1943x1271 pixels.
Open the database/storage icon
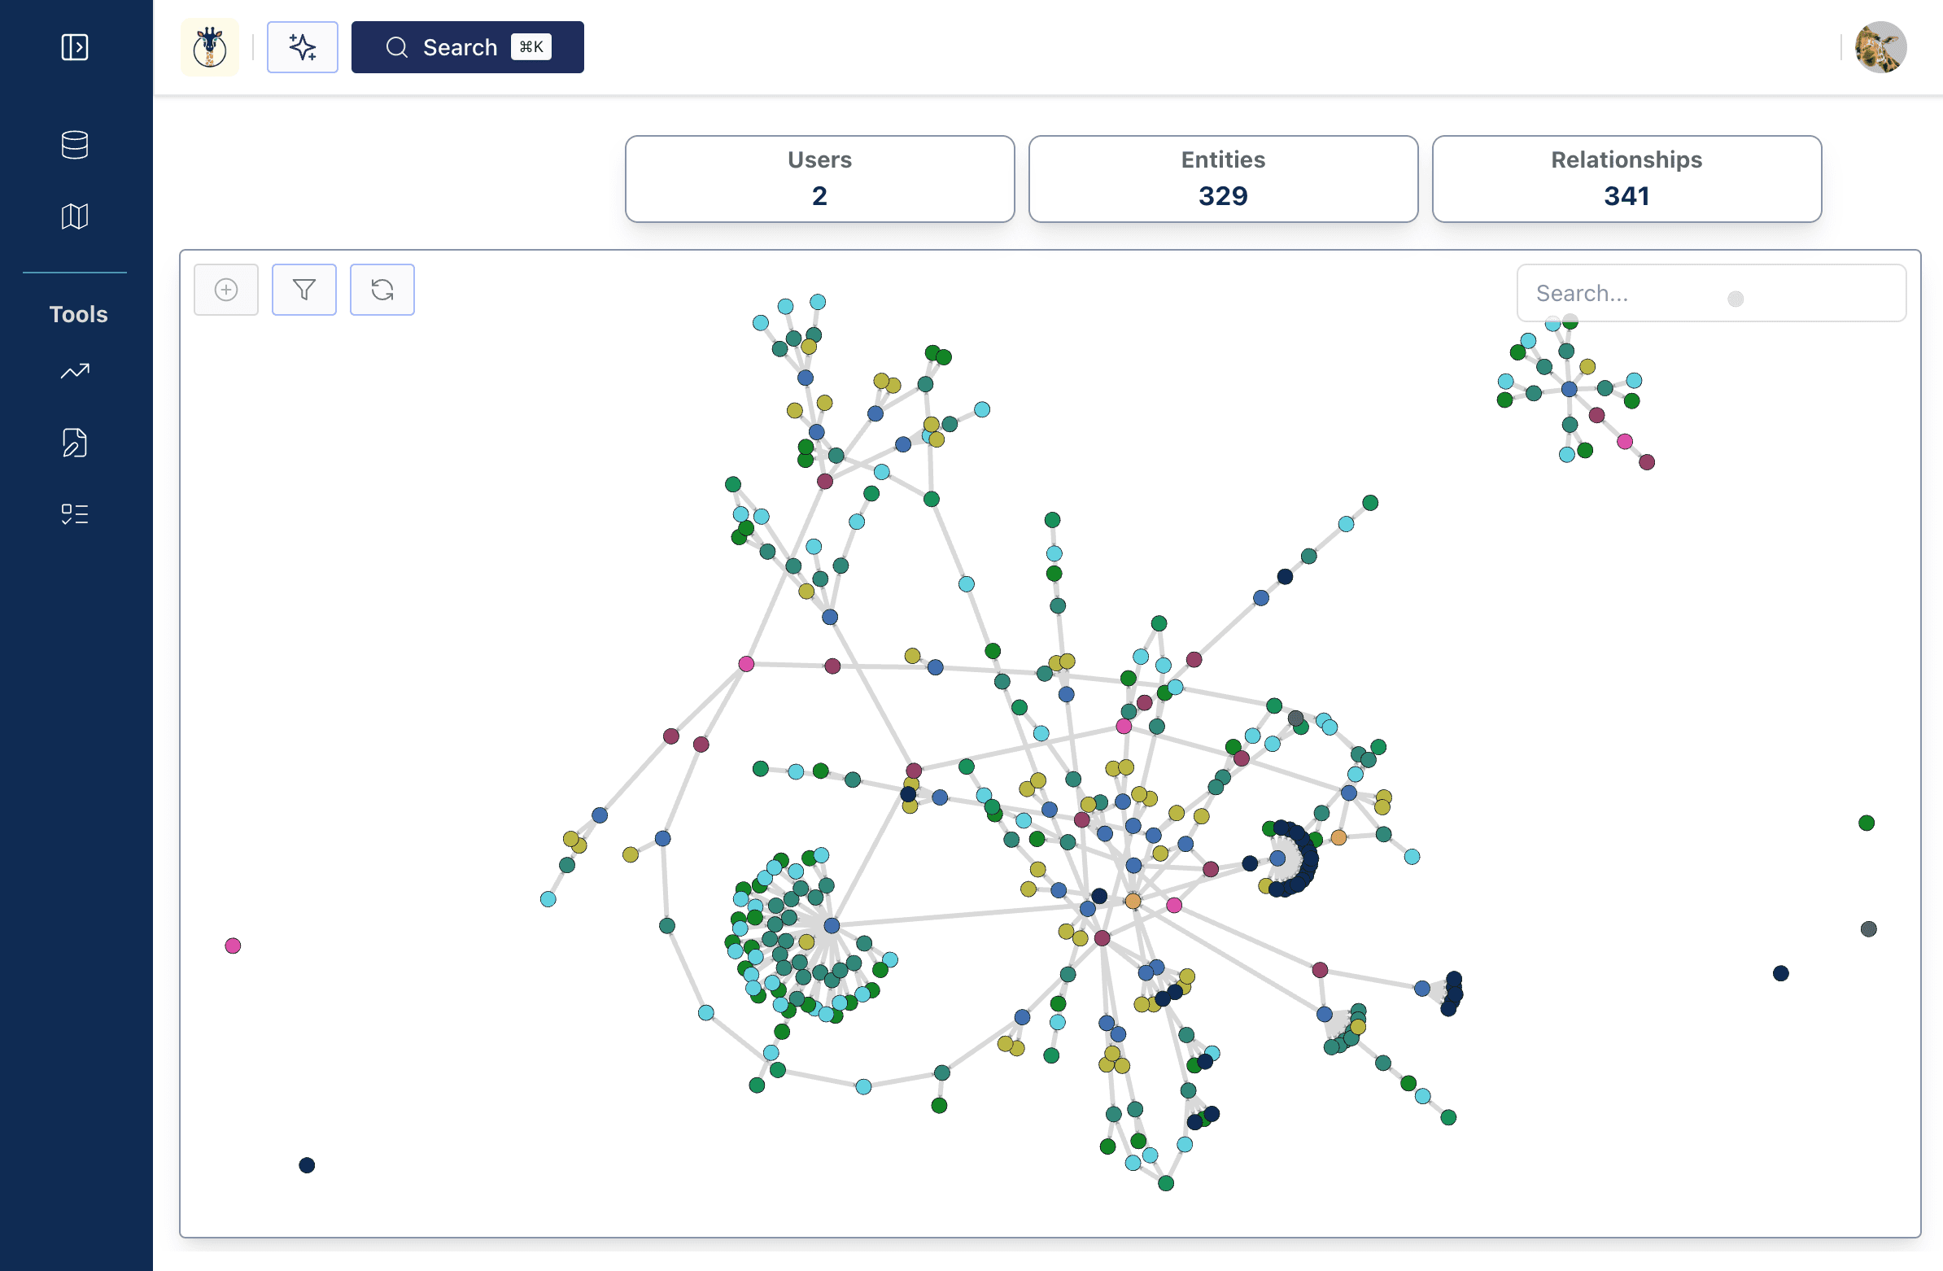76,145
